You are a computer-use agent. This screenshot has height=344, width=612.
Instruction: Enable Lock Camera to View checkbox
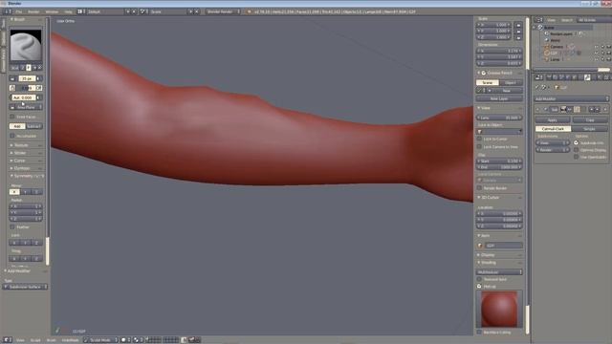coord(479,146)
